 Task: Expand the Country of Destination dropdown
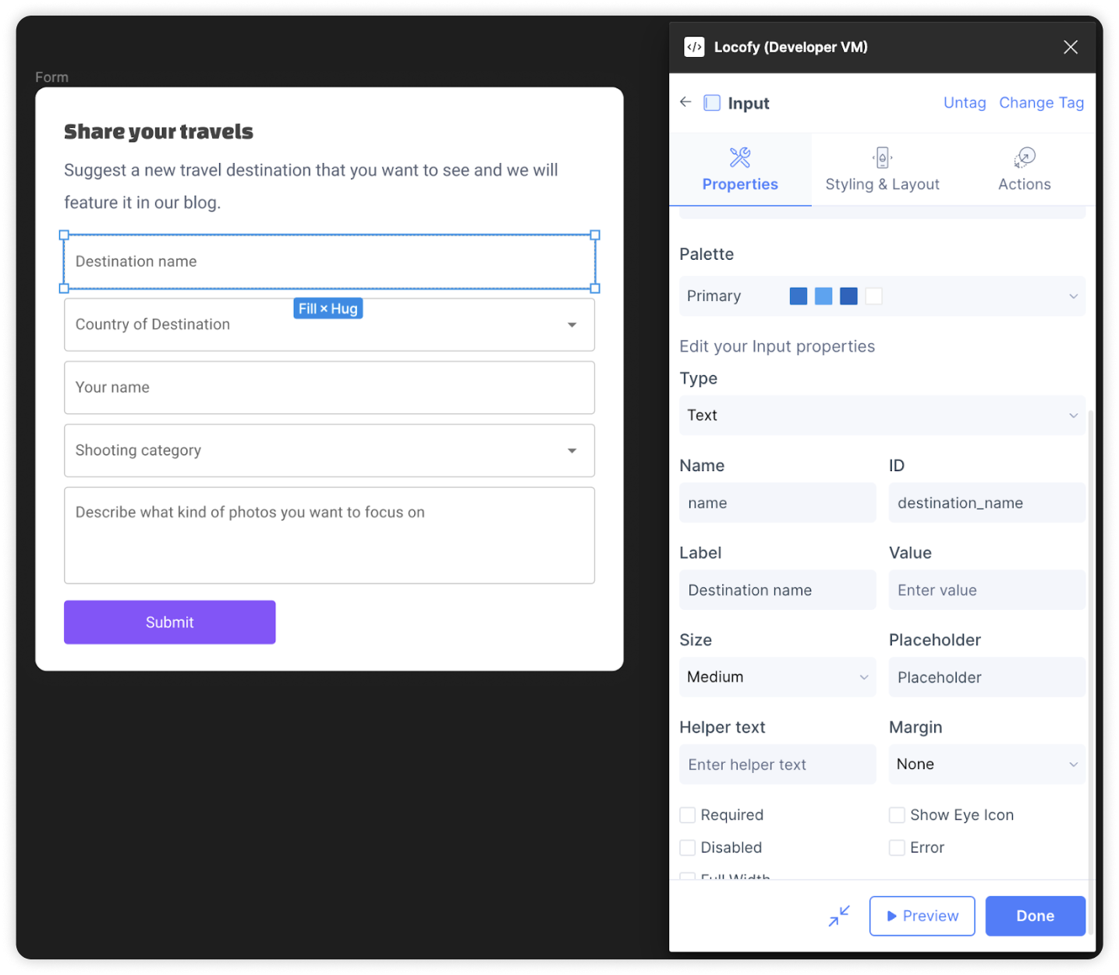point(572,324)
